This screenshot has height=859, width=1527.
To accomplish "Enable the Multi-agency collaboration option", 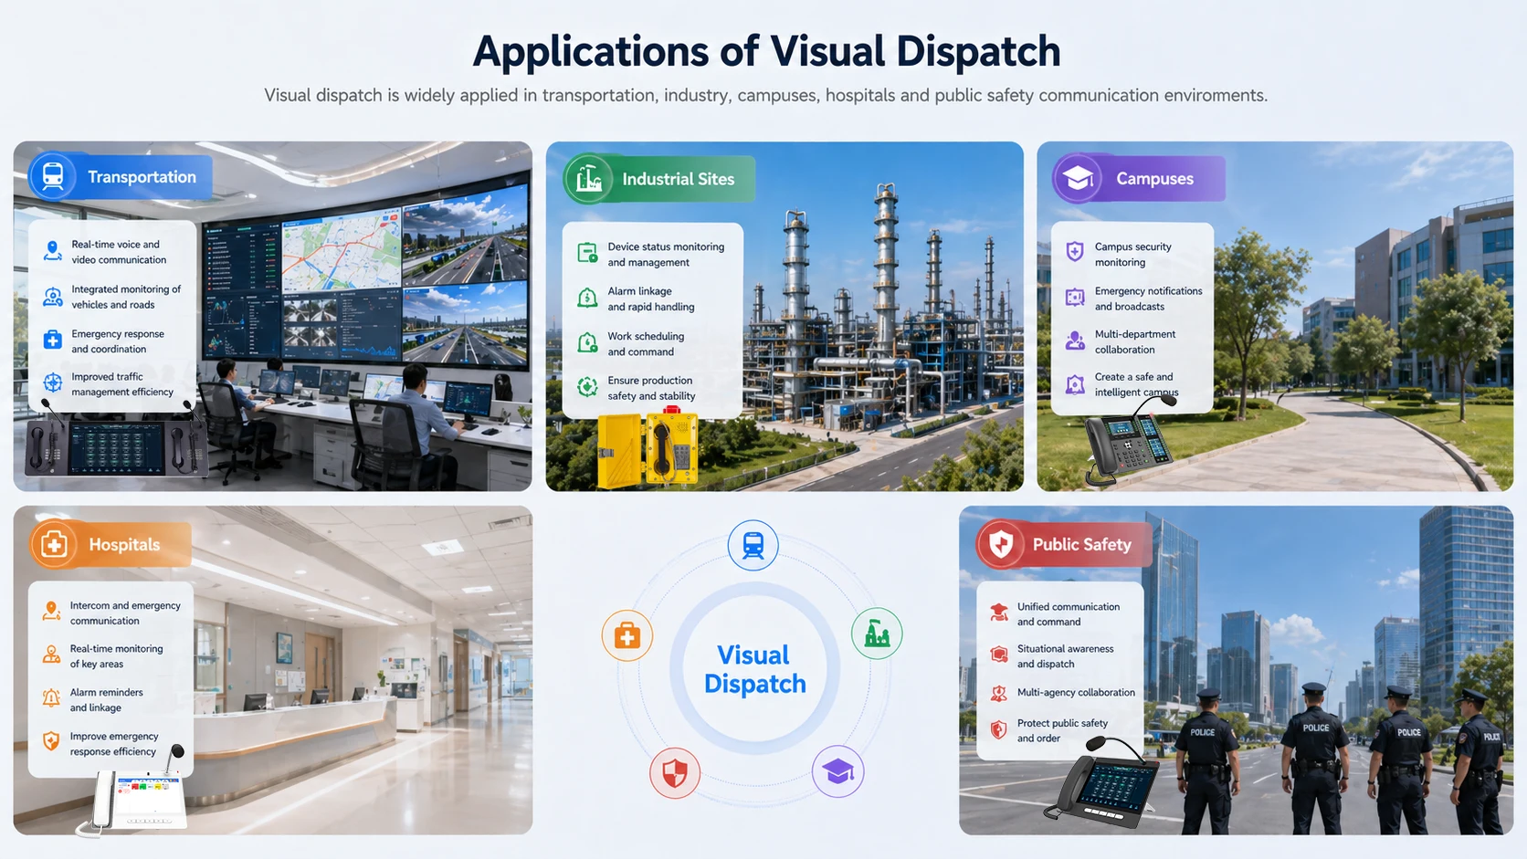I will click(x=1076, y=692).
